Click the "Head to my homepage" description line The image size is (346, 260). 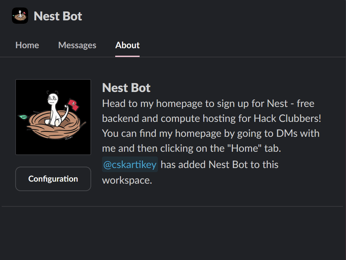[x=208, y=104]
